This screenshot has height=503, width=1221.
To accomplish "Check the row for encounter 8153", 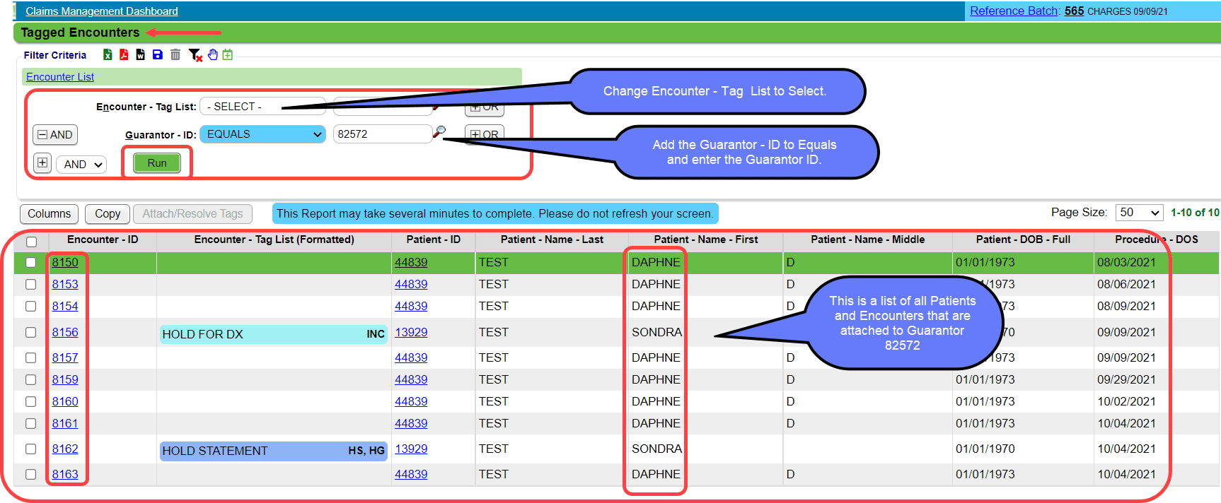I will [x=30, y=284].
